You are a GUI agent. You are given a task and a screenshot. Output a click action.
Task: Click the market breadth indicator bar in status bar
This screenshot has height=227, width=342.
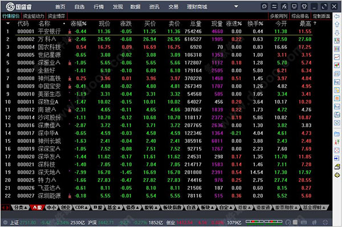pos(264,222)
